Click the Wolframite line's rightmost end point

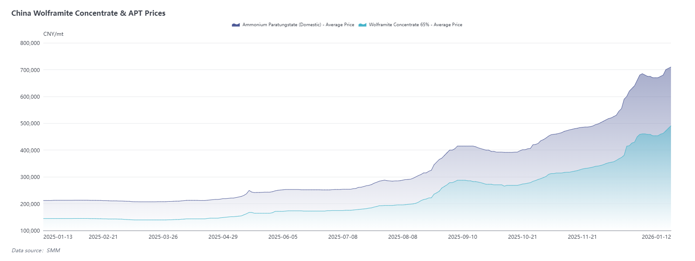(671, 126)
